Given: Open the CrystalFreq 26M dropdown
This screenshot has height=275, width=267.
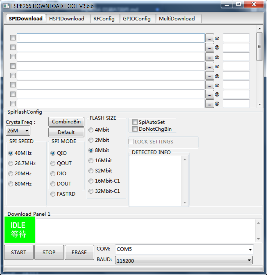Looking at the screenshot, I should coord(18,131).
